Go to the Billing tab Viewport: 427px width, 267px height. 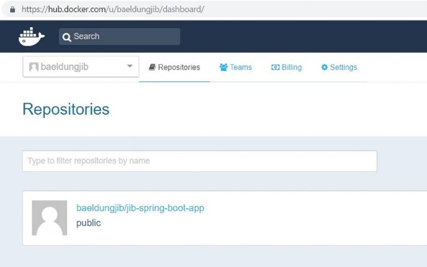291,67
